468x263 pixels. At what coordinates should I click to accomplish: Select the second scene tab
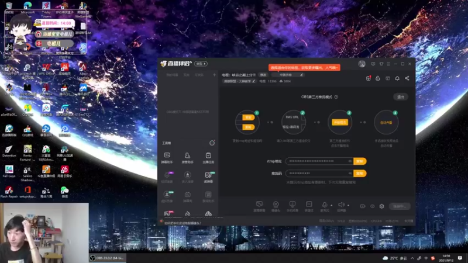pyautogui.click(x=186, y=75)
